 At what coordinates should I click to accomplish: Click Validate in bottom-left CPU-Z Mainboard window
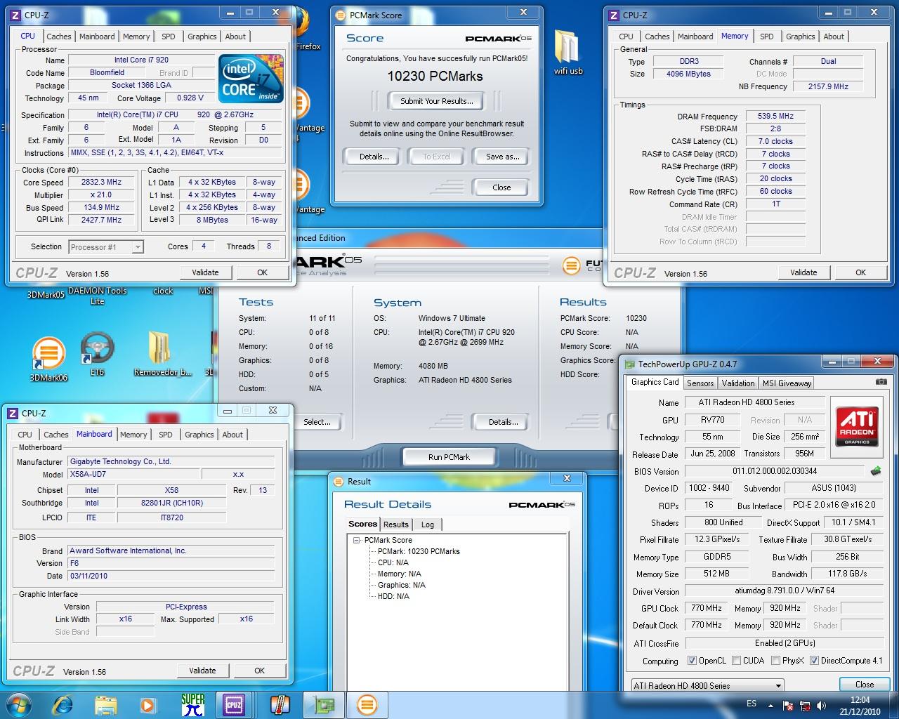coord(202,671)
